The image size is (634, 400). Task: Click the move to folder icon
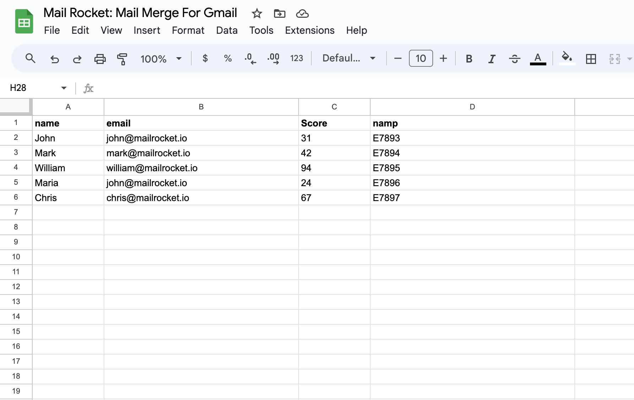click(279, 14)
